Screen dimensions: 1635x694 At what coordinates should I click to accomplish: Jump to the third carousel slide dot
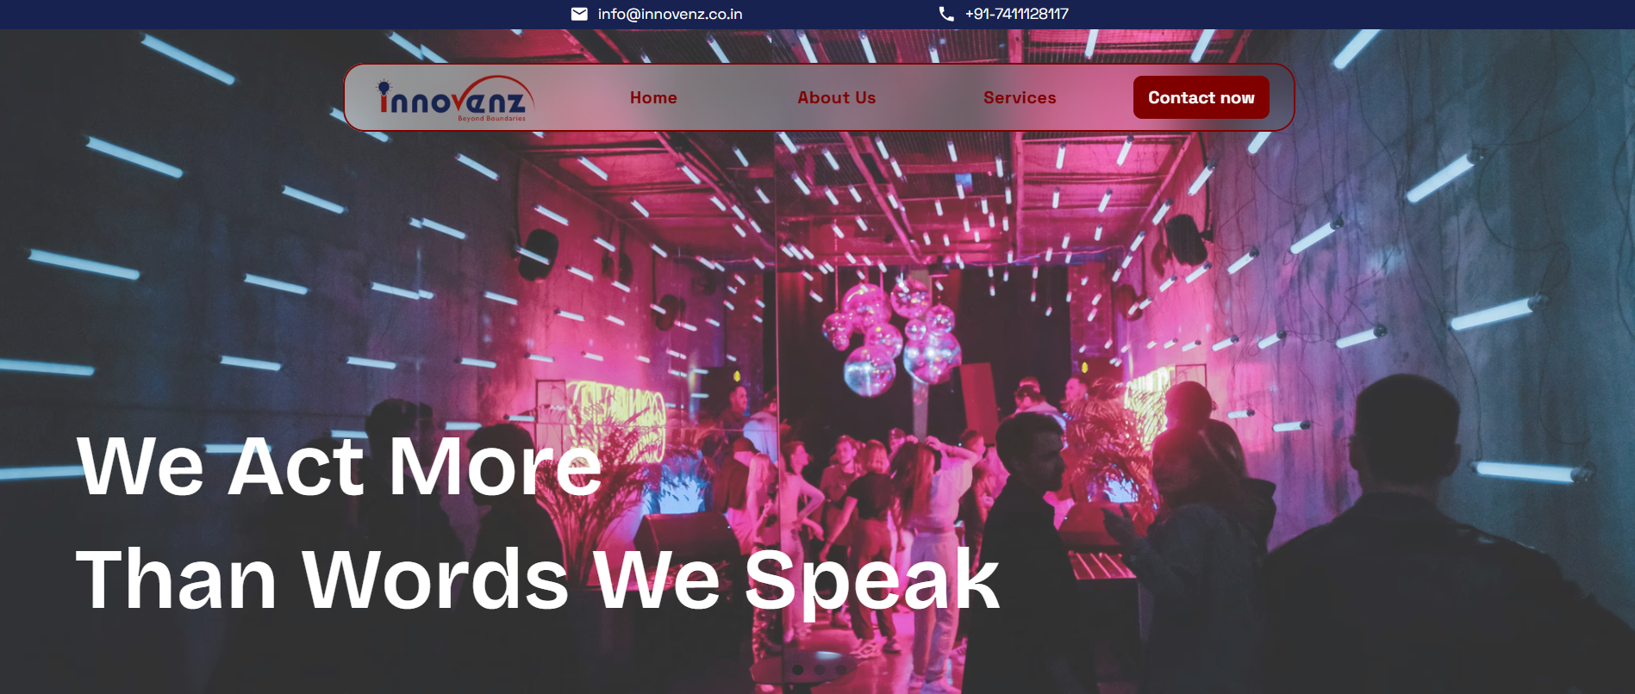[841, 669]
